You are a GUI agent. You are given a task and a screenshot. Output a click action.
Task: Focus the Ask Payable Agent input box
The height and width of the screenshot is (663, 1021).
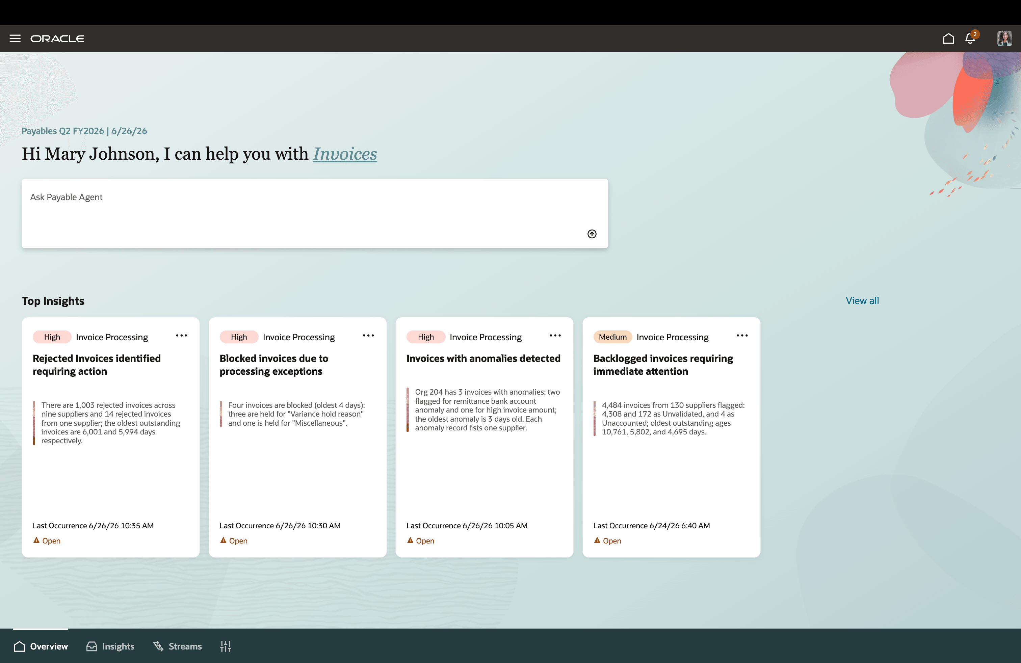(315, 213)
